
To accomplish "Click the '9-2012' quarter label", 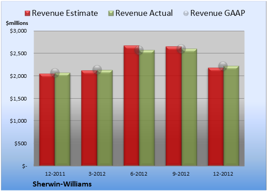I will tap(181, 174).
